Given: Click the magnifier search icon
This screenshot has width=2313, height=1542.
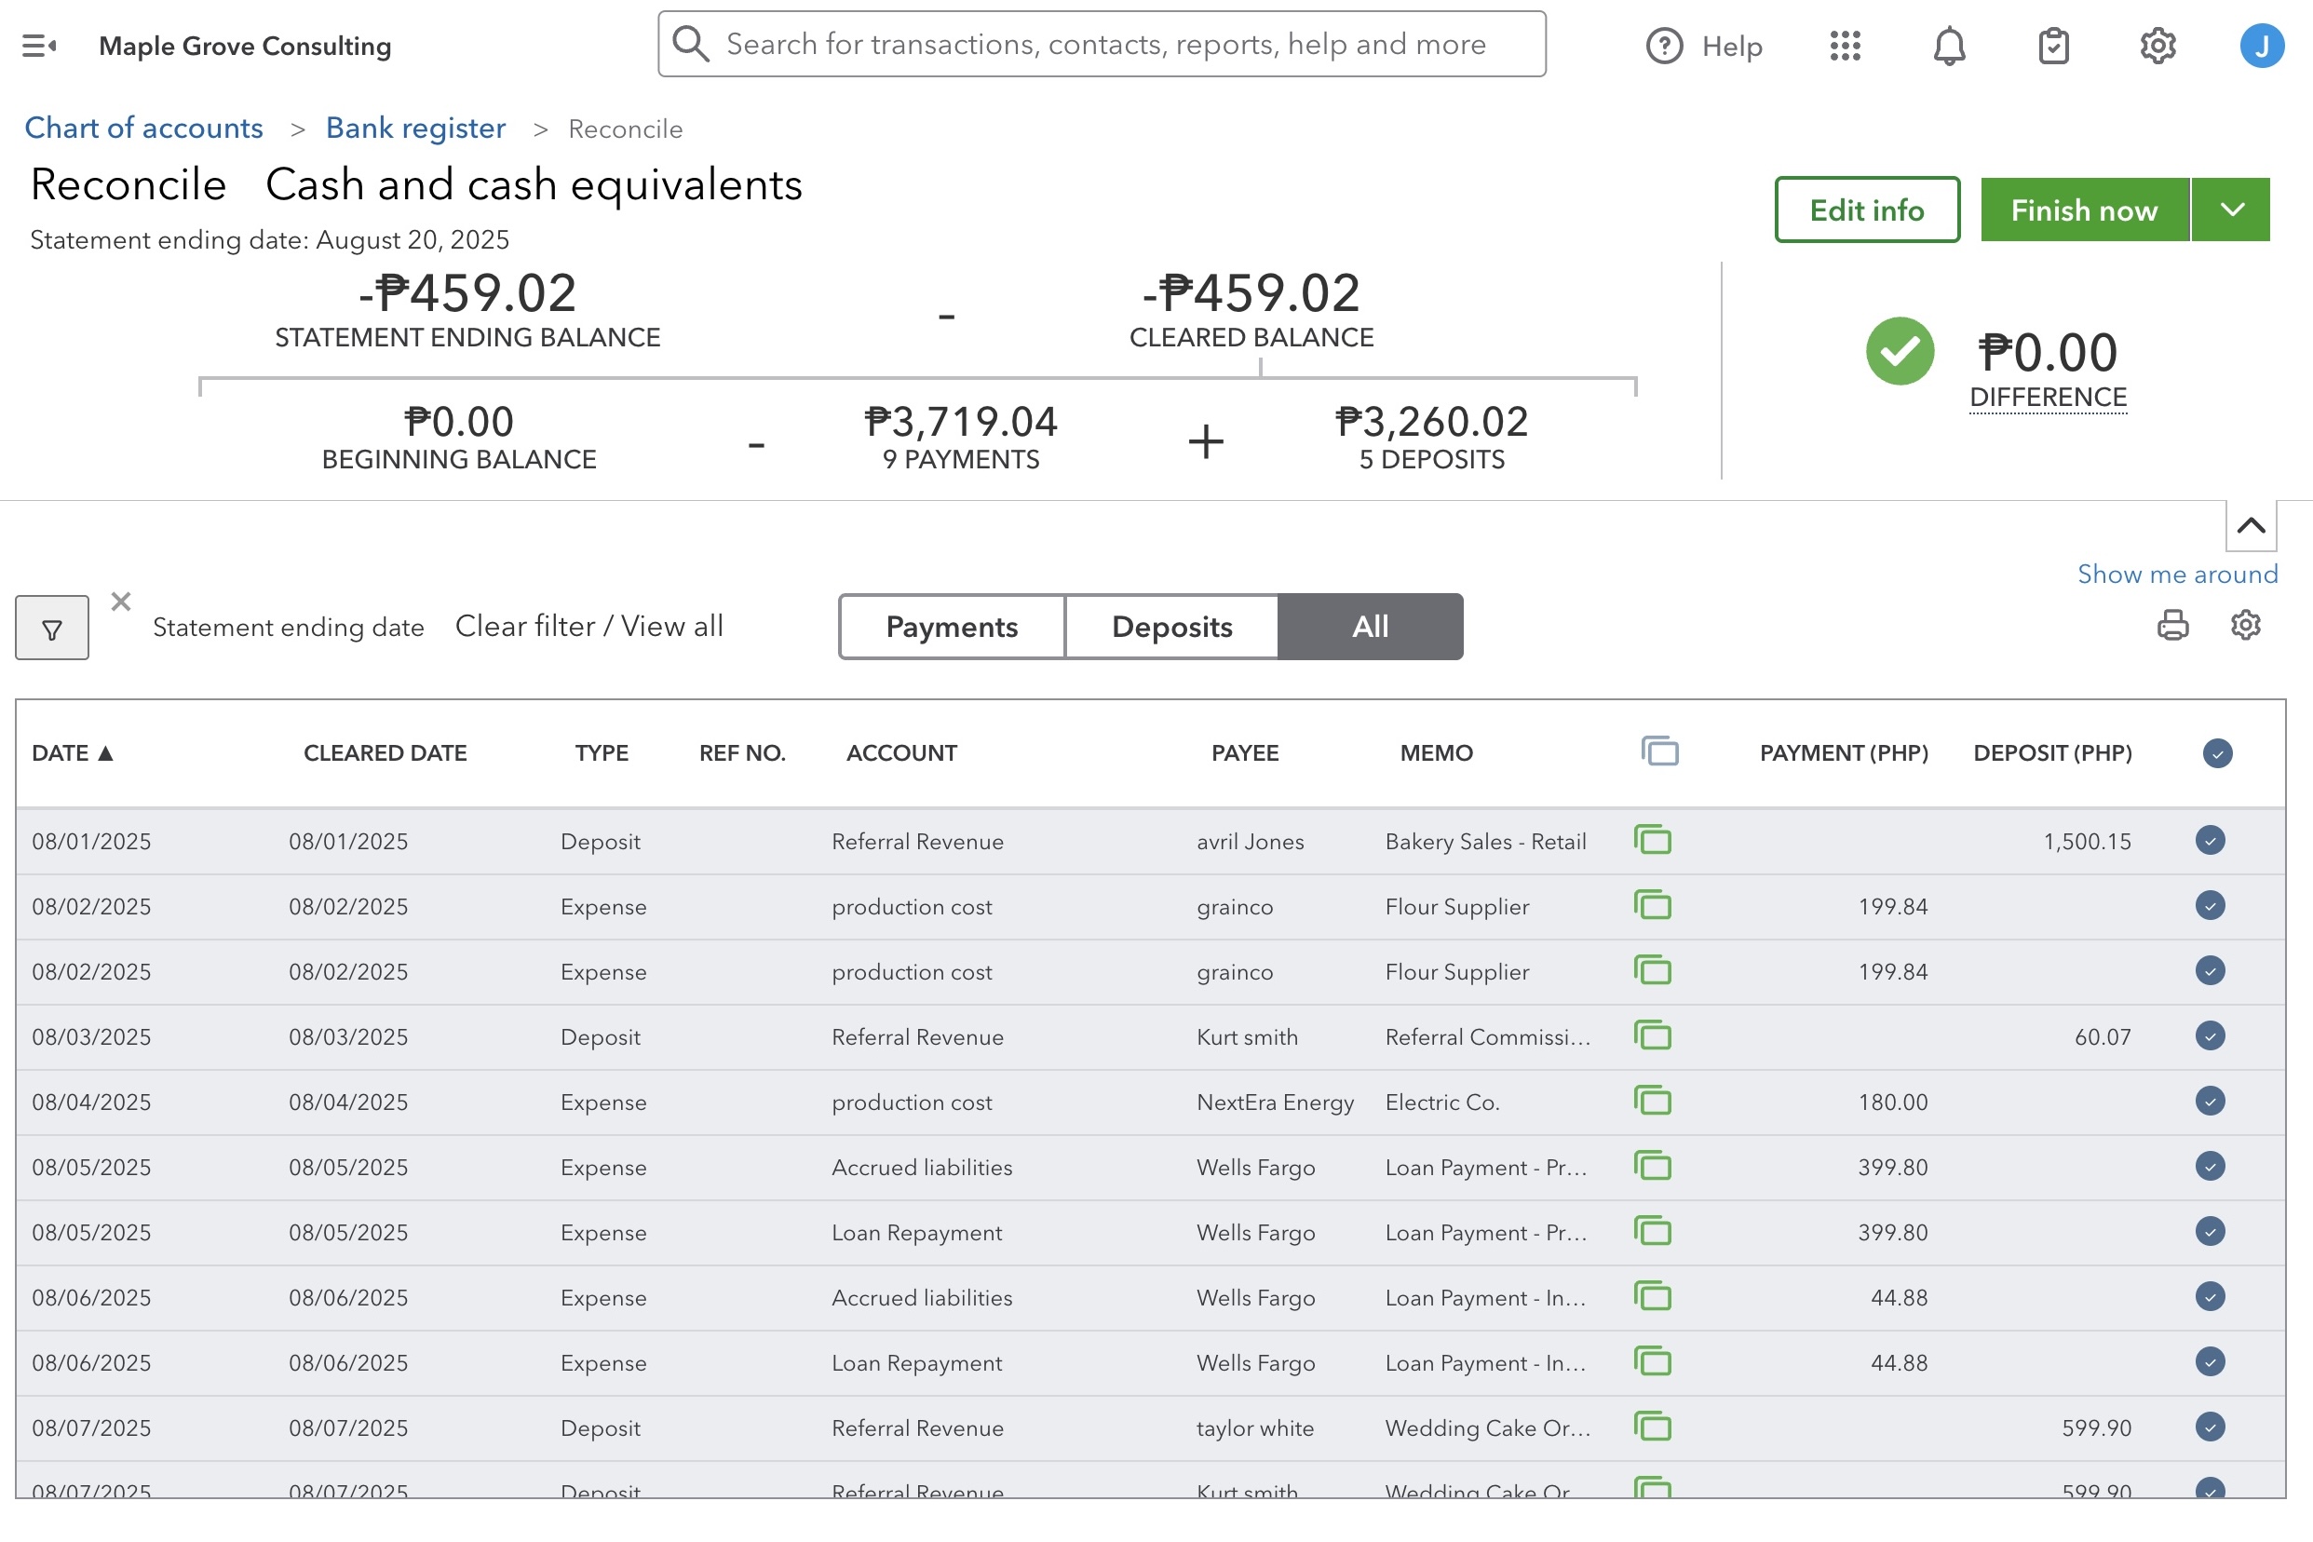Looking at the screenshot, I should pyautogui.click(x=690, y=43).
